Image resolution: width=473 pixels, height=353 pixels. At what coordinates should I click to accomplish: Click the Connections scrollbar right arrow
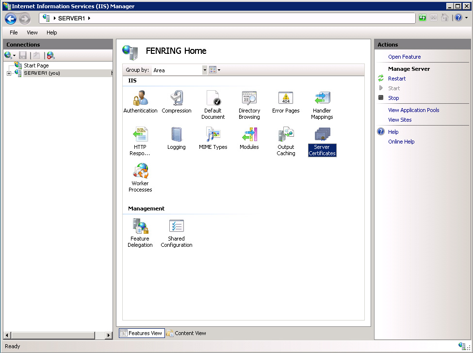pyautogui.click(x=109, y=335)
